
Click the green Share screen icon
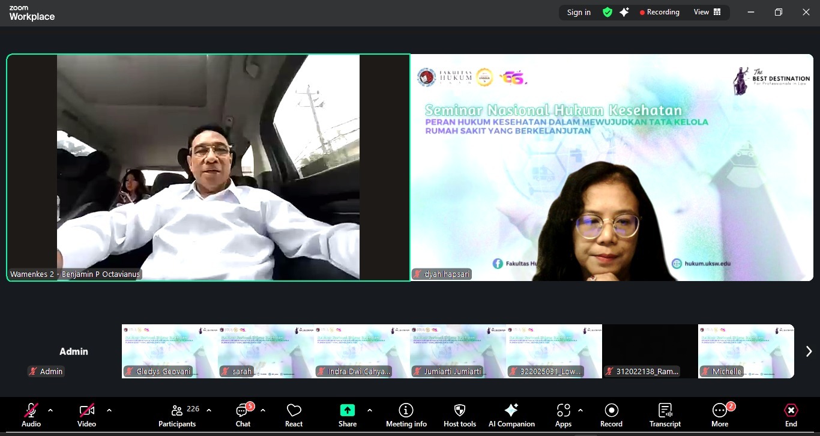[348, 410]
